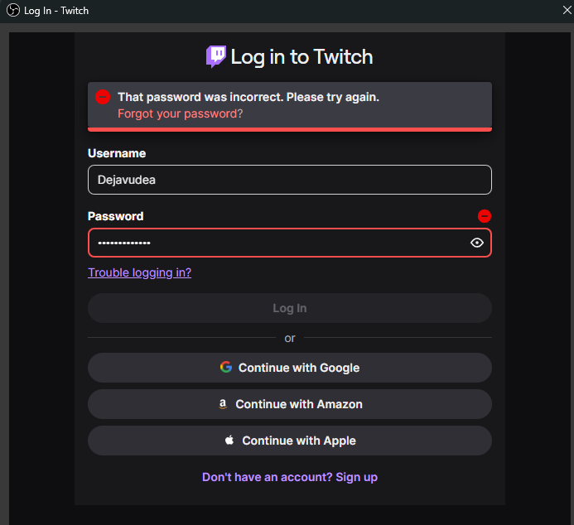Click the "password was incorrect" error message
Image resolution: width=574 pixels, height=525 pixels.
pyautogui.click(x=248, y=97)
